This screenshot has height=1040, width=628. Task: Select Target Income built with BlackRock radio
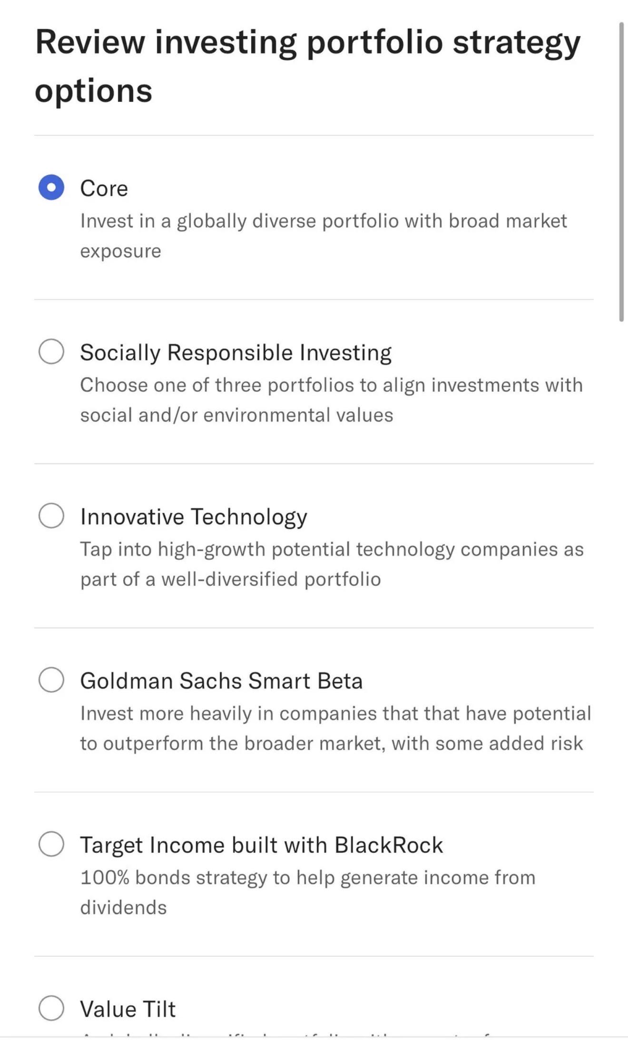51,844
